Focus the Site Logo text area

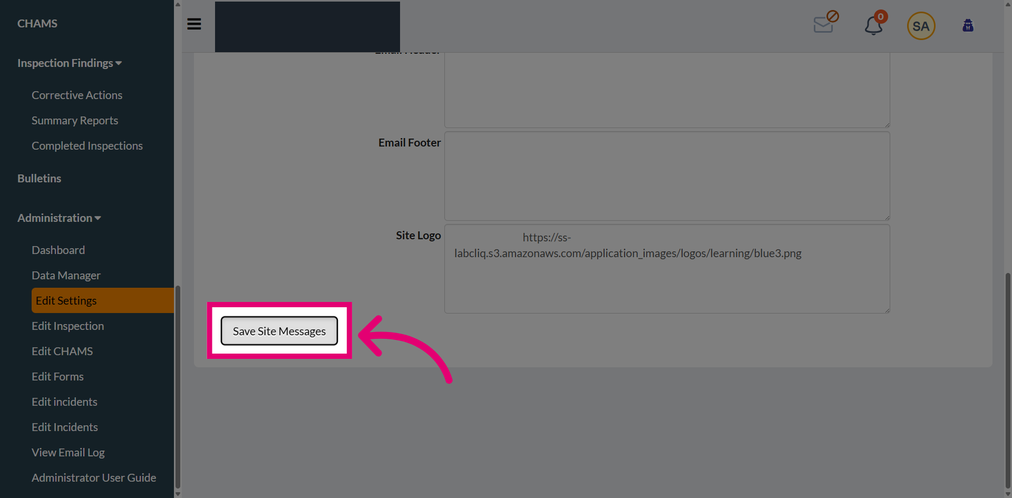667,269
